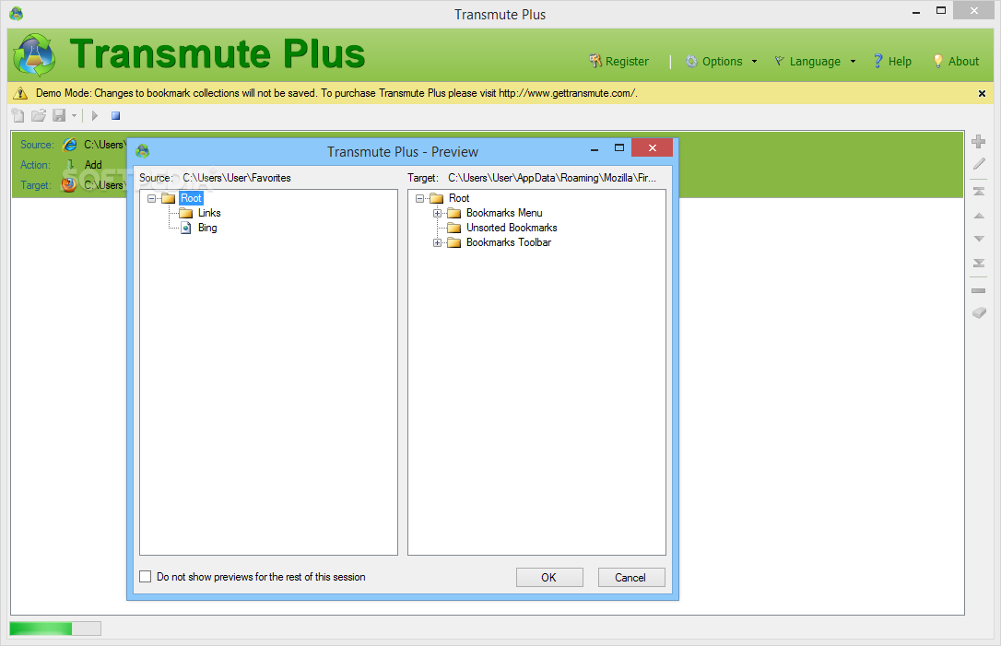Screen dimensions: 1001x646
Task: Click OK in the Preview dialog
Action: [549, 577]
